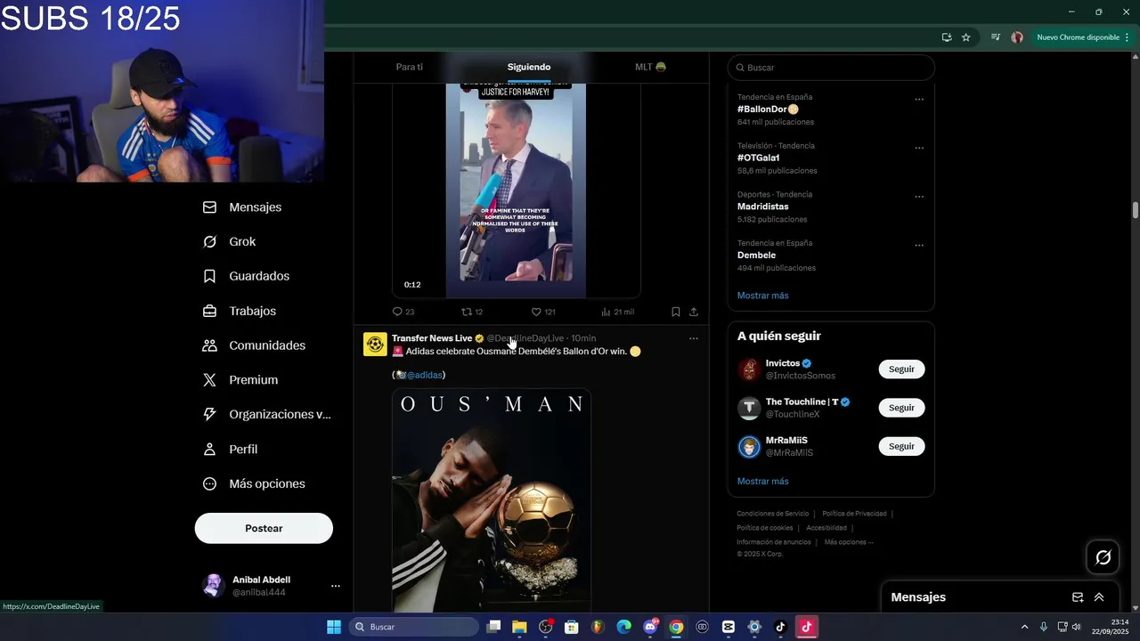
Task: Open Política de Privacidad link
Action: [x=854, y=514]
